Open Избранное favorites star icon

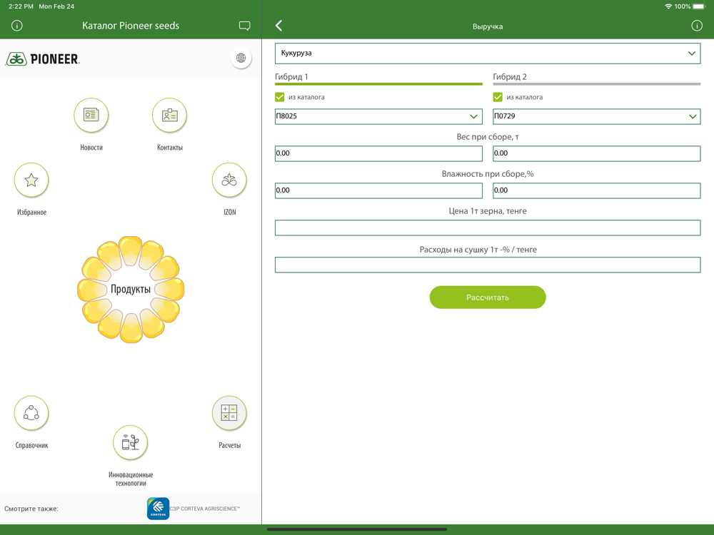click(31, 180)
